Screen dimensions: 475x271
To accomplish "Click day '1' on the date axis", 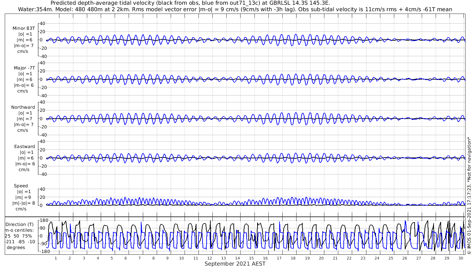I will [56, 258].
